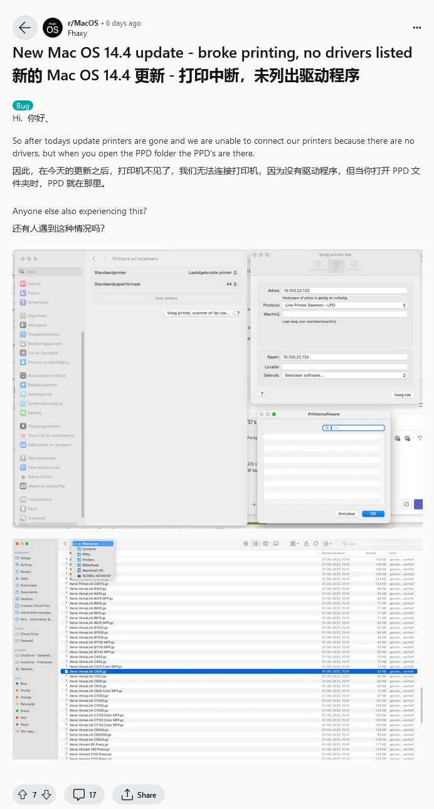Click the help button beside Voeg printer
This screenshot has width=434, height=809.
(238, 313)
